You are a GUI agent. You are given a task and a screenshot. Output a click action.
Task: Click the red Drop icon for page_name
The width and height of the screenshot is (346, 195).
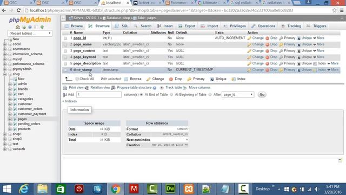(267, 44)
